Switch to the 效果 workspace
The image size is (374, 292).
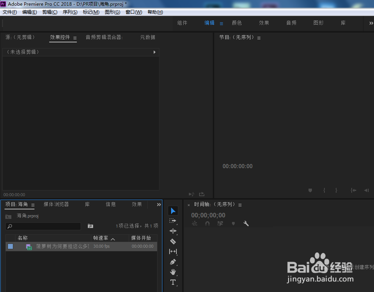click(264, 23)
